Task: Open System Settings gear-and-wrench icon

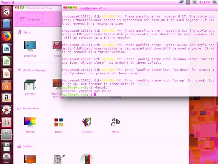Action: [7, 110]
